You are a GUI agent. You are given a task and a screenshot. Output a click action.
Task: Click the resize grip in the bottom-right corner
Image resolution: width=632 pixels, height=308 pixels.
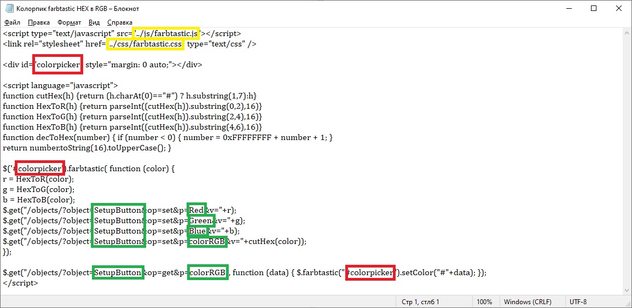628,304
